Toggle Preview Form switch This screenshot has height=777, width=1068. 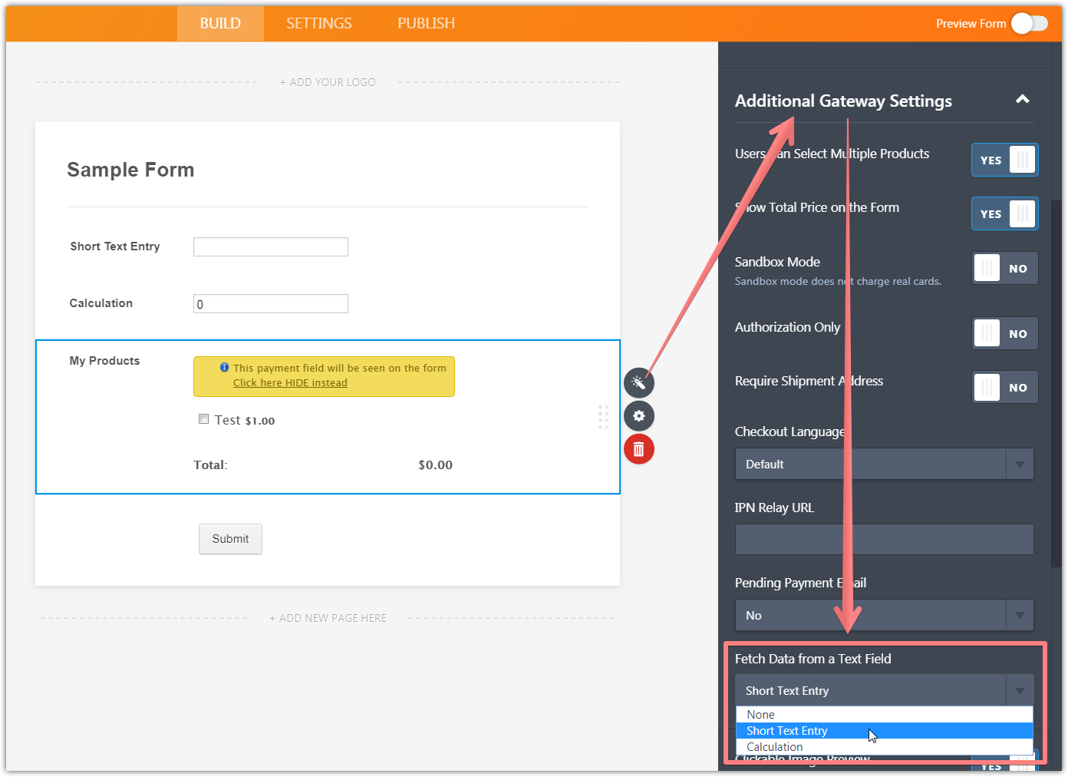1029,24
